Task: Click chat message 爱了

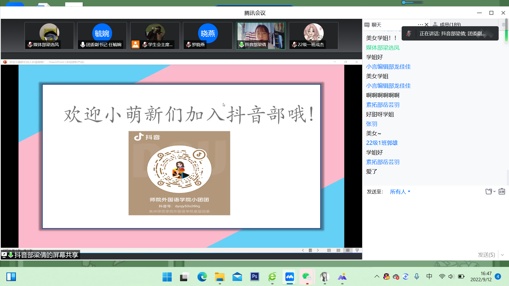Action: [x=372, y=172]
